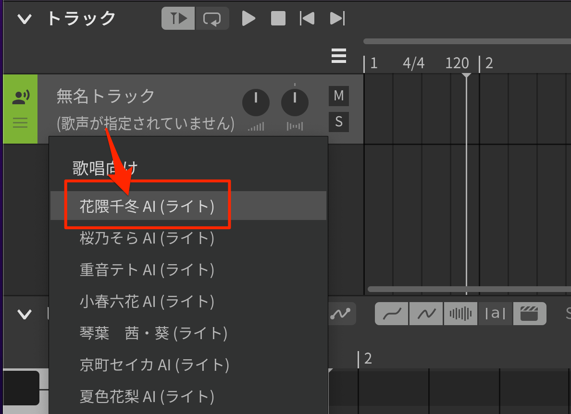Select 小春六花 AI (ライト) voice
571x414 pixels.
(x=188, y=301)
